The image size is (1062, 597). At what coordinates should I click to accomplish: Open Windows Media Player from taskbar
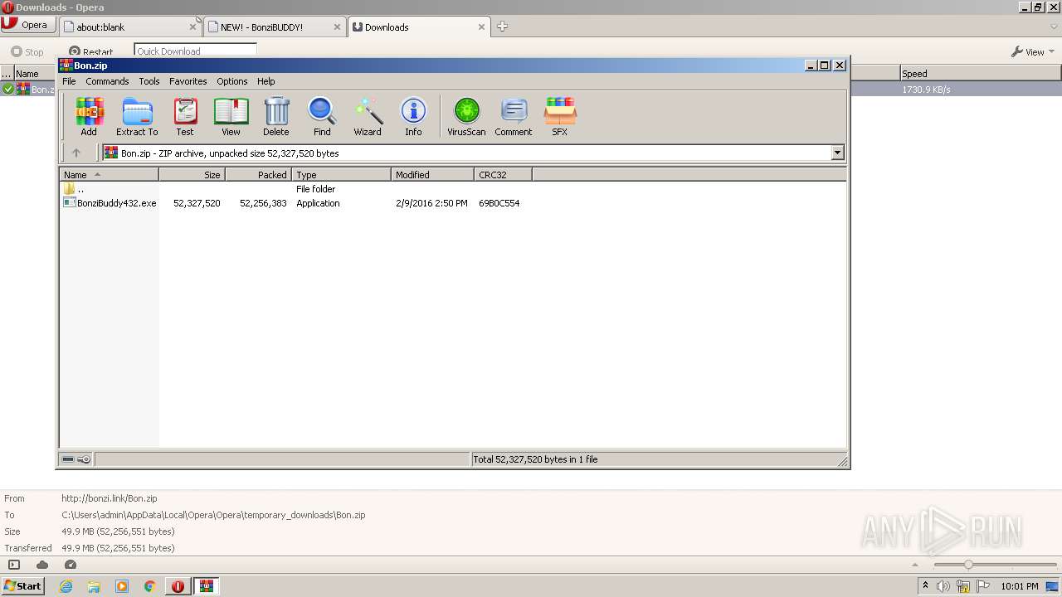[x=122, y=586]
